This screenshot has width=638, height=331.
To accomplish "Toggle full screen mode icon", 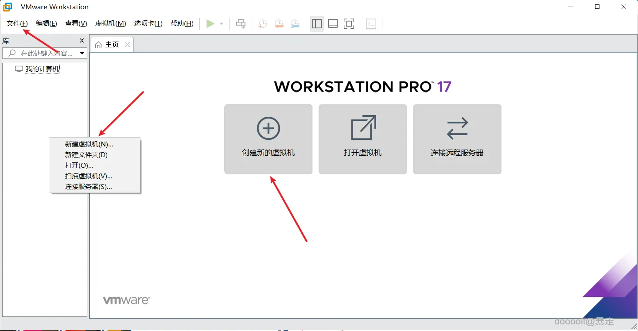I will pos(349,23).
